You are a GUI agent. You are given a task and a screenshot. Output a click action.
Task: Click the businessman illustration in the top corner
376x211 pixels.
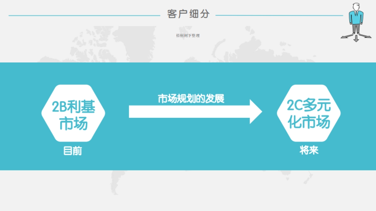tap(356, 17)
